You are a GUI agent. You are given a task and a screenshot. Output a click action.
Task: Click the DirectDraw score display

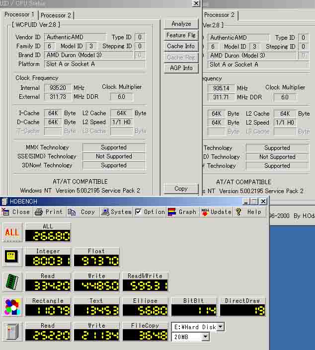242,310
